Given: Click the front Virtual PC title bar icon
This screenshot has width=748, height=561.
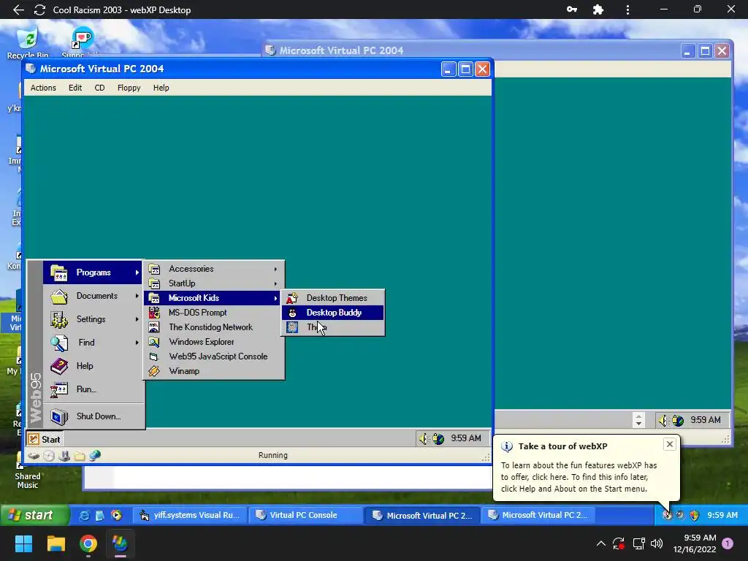Looking at the screenshot, I should [x=31, y=69].
